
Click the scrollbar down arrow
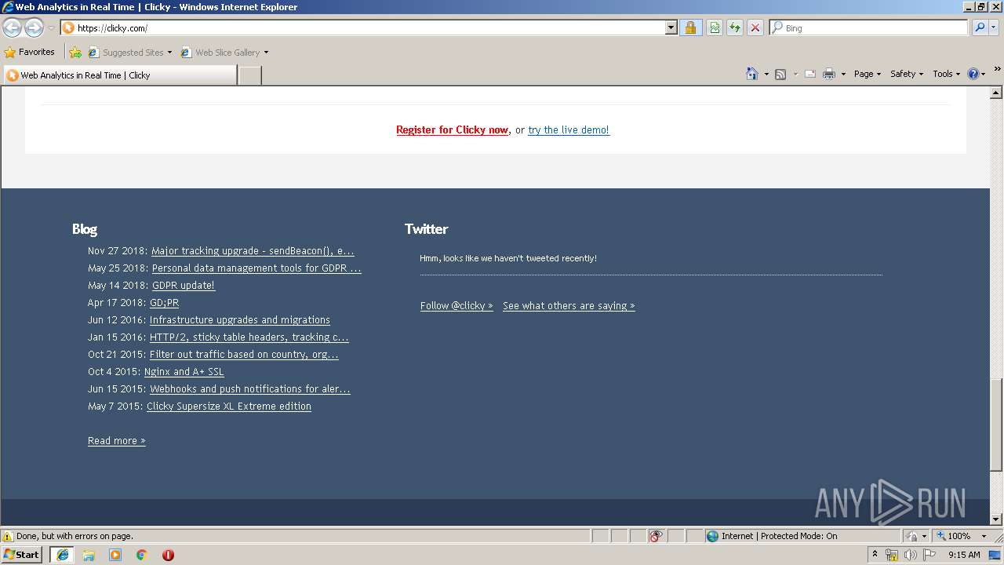coord(996,519)
